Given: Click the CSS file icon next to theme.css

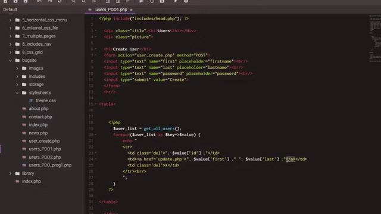Looking at the screenshot, I should [31, 100].
